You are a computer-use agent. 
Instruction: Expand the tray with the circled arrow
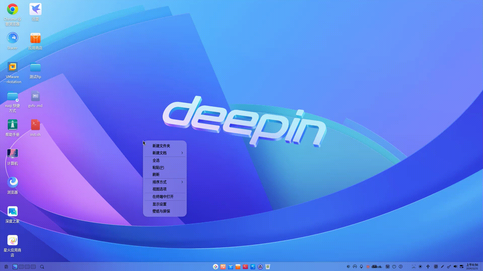click(401, 267)
